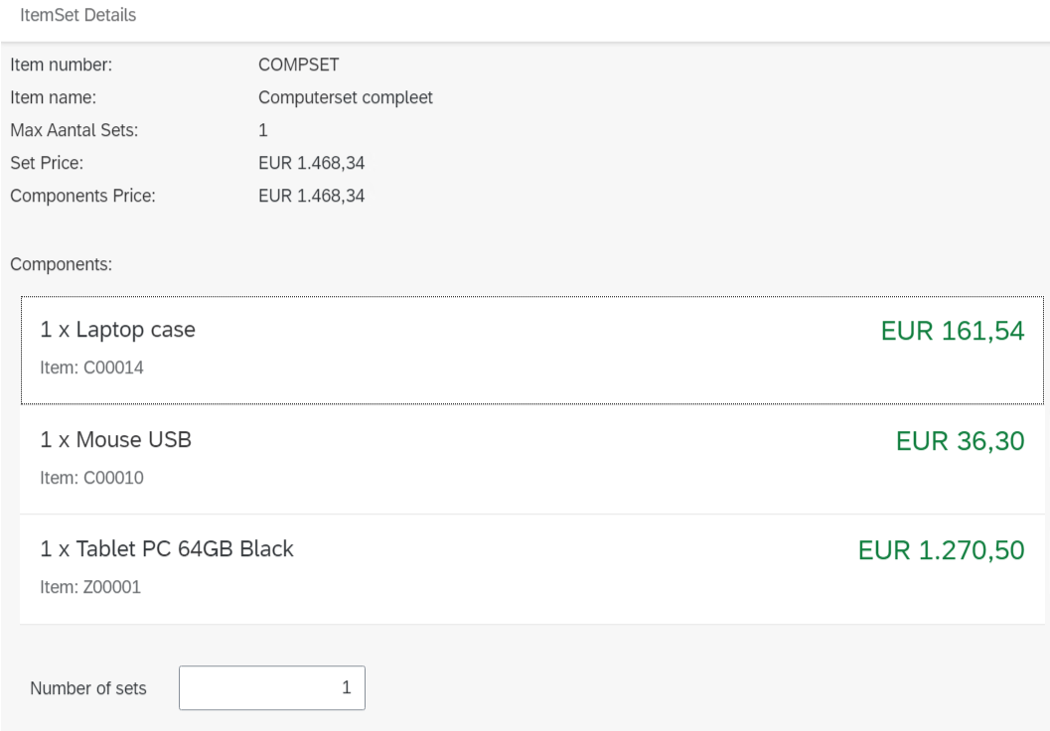
Task: Click the Components Price: label
Action: [x=82, y=196]
